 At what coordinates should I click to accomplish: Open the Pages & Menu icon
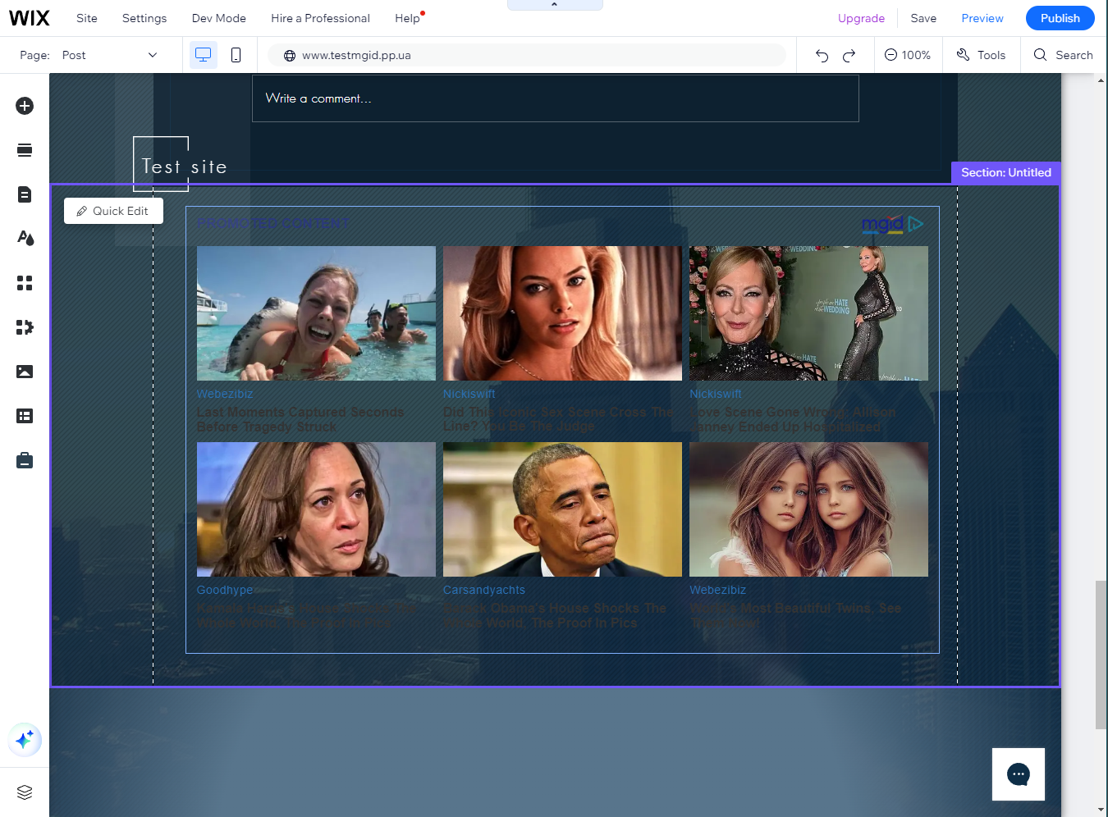25,194
